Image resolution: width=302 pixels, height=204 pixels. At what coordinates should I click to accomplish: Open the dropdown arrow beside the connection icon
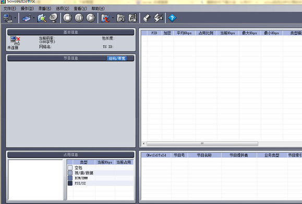click(15, 18)
